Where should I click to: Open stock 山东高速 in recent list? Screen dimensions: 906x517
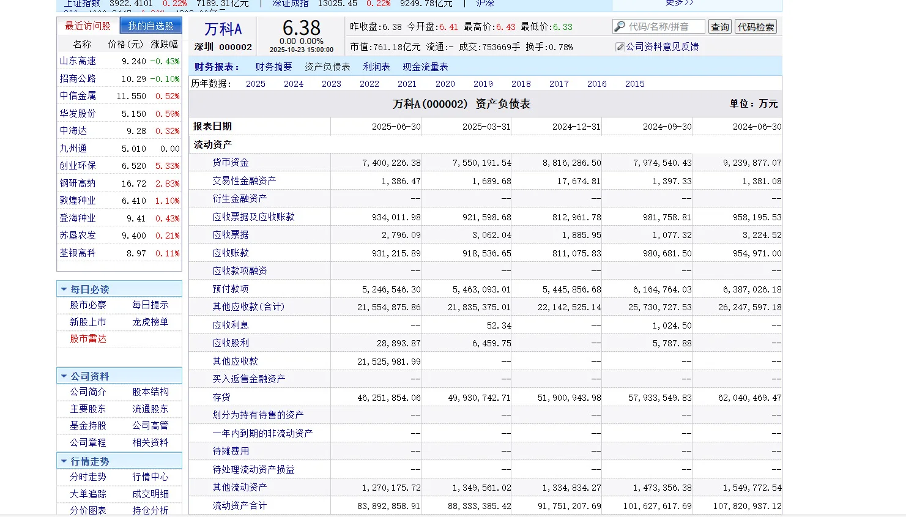click(x=78, y=61)
